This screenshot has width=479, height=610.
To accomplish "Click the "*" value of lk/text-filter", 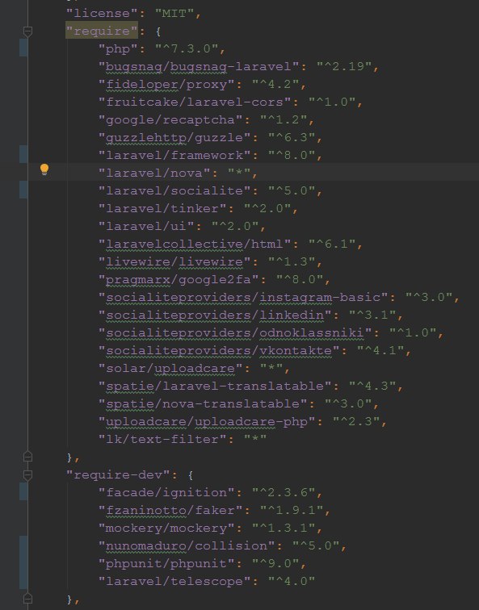I will 255,439.
